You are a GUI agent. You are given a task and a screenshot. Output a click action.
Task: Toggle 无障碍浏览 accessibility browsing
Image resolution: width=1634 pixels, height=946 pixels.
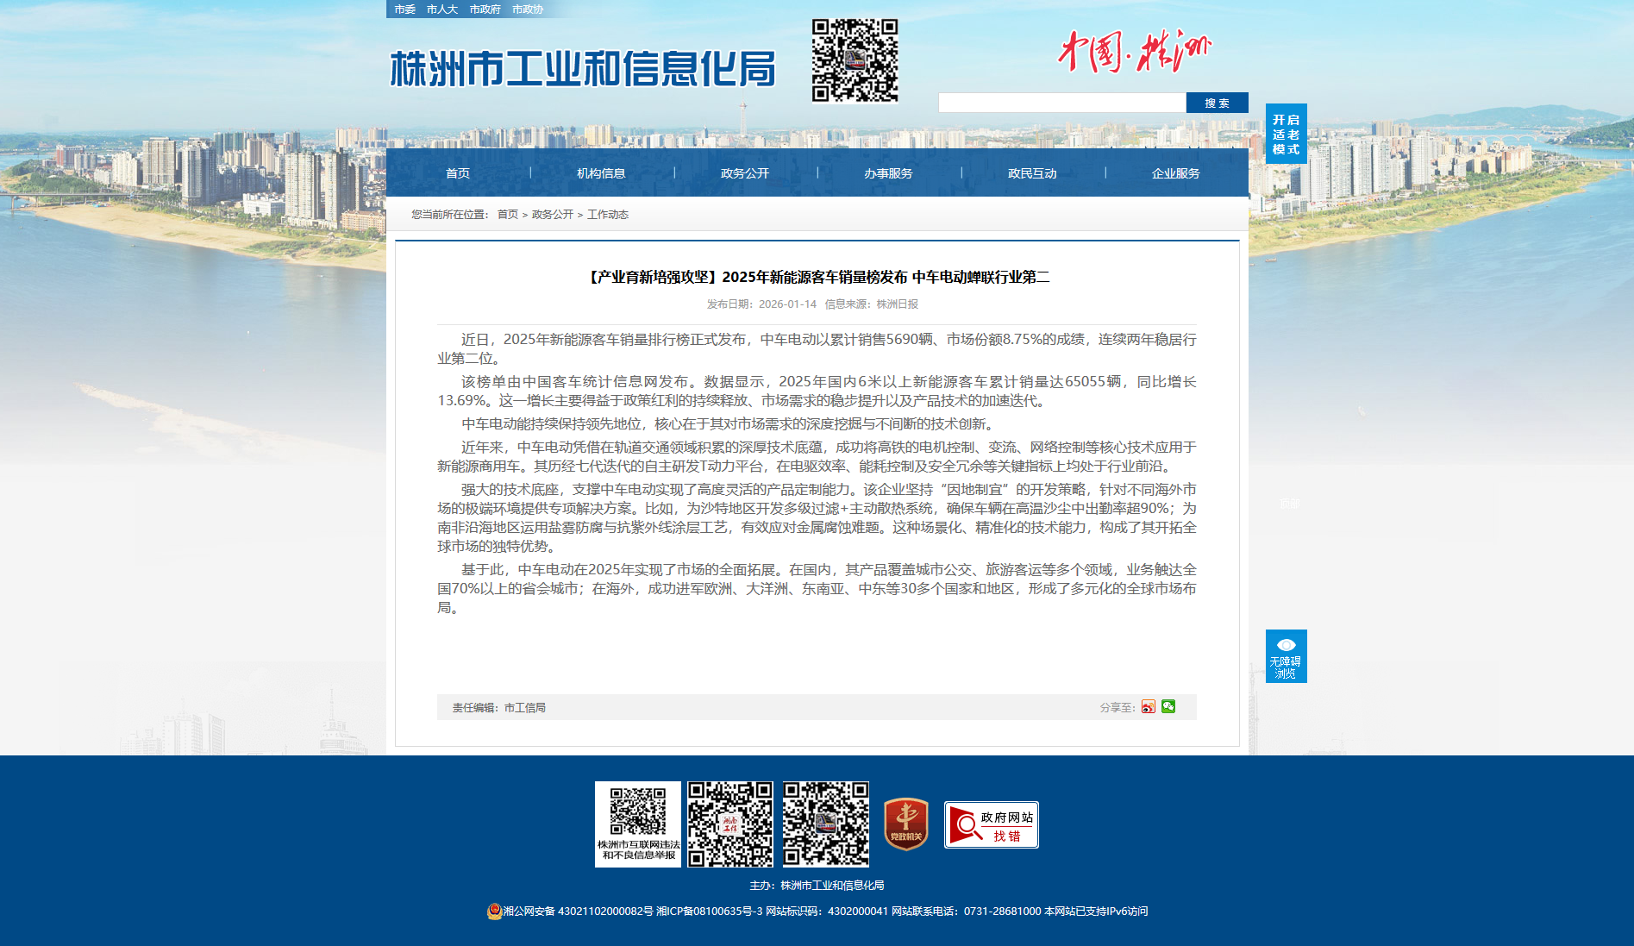[x=1286, y=656]
